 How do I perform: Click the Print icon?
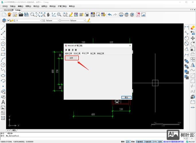121,15
